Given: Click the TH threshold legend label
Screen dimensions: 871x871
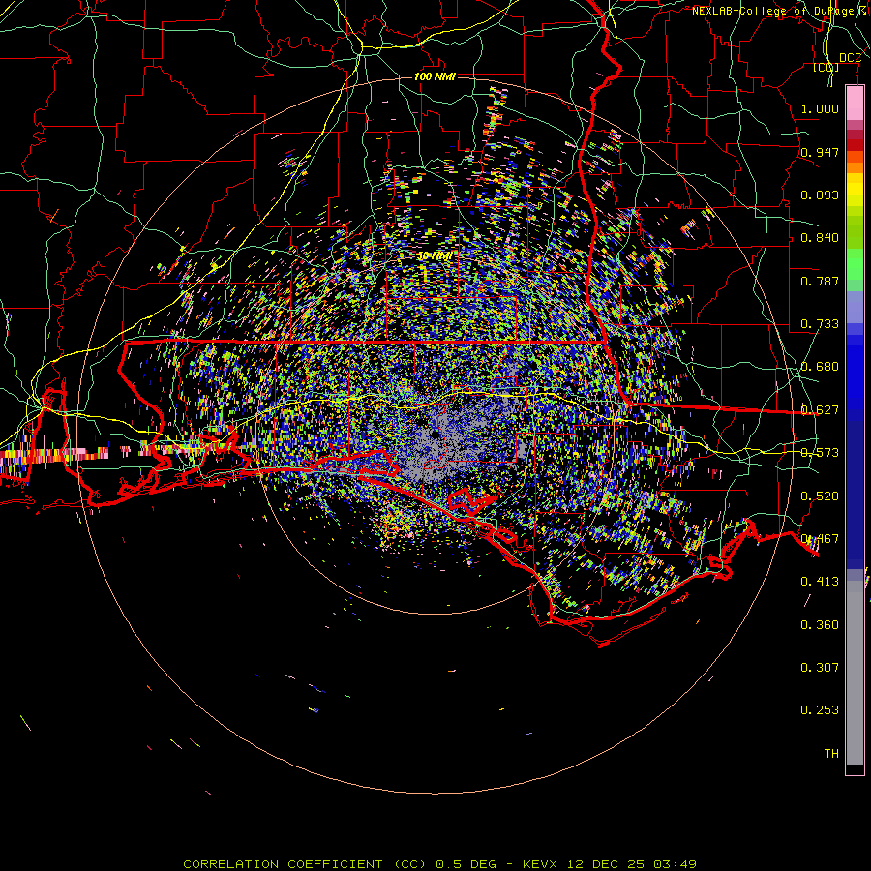Looking at the screenshot, I should click(x=831, y=754).
